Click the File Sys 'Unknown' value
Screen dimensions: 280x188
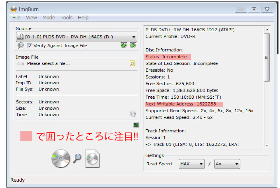[48, 89]
